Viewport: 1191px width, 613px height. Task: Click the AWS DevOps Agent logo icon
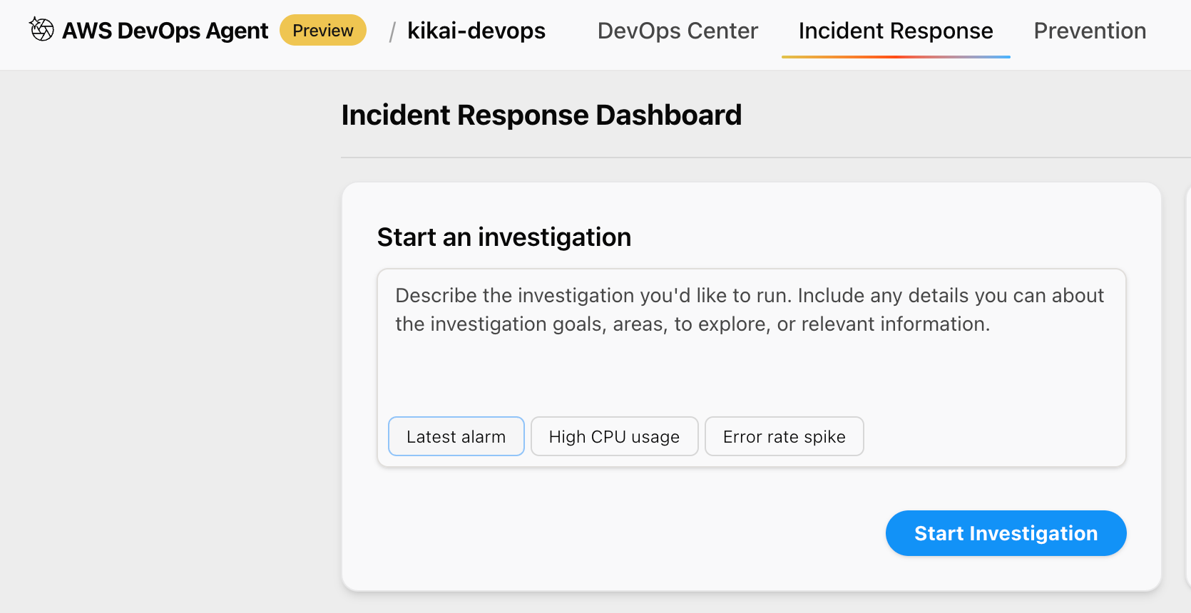point(41,29)
